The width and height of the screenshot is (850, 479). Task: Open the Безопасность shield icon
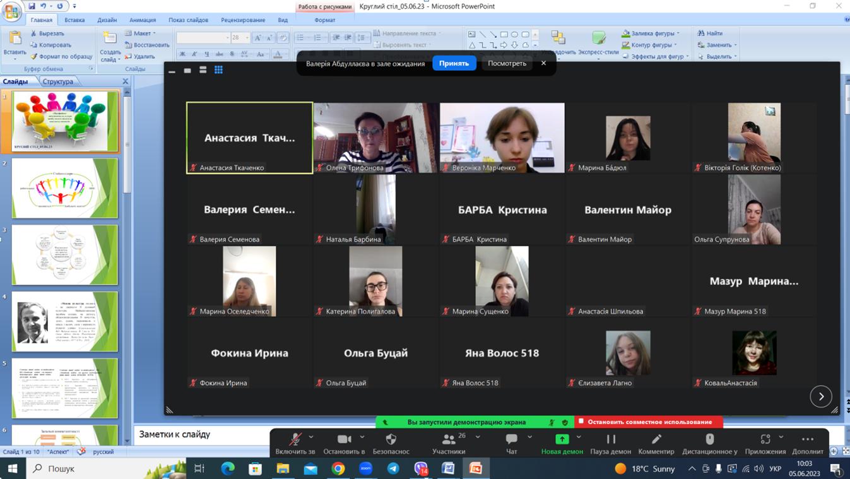point(391,439)
